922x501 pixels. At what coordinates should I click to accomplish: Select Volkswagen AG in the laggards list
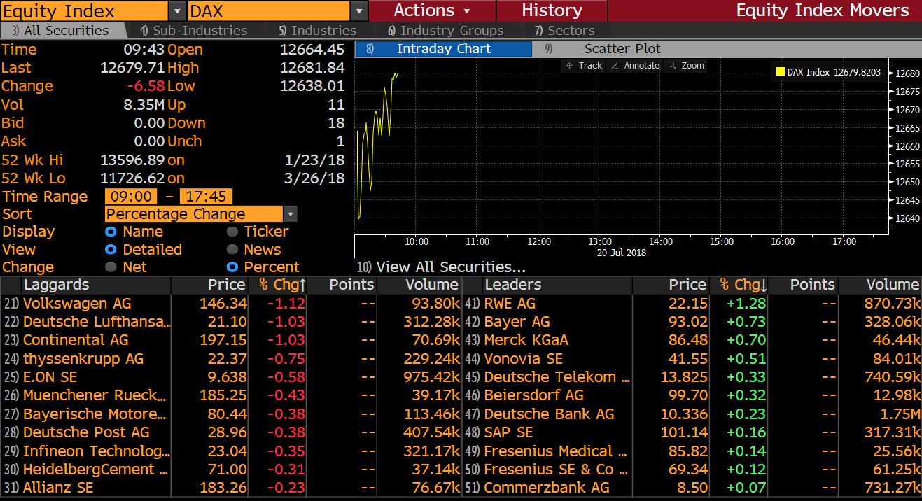(77, 304)
